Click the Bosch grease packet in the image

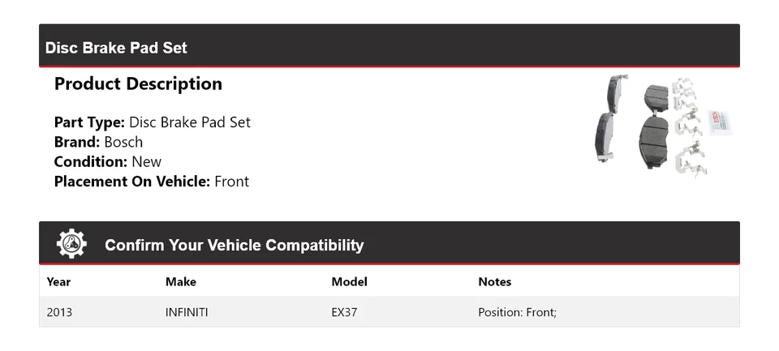click(x=721, y=121)
